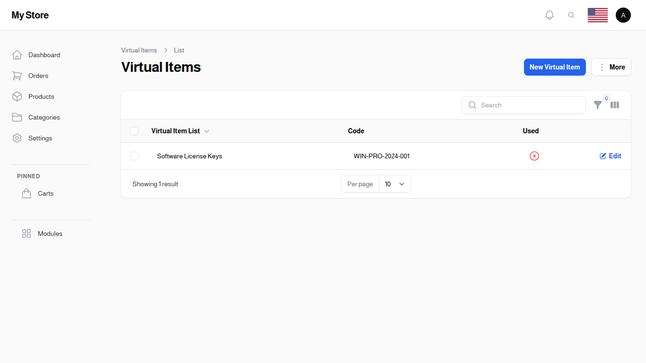Click the Modules grid icon
The width and height of the screenshot is (646, 363).
pos(26,233)
